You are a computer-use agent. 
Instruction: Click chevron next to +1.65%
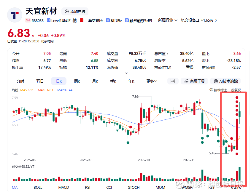click(216, 20)
